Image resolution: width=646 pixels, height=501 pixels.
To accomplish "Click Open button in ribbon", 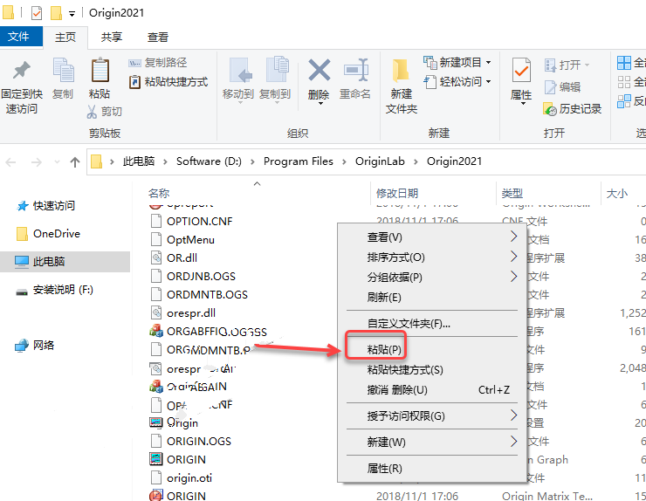I will pos(567,65).
